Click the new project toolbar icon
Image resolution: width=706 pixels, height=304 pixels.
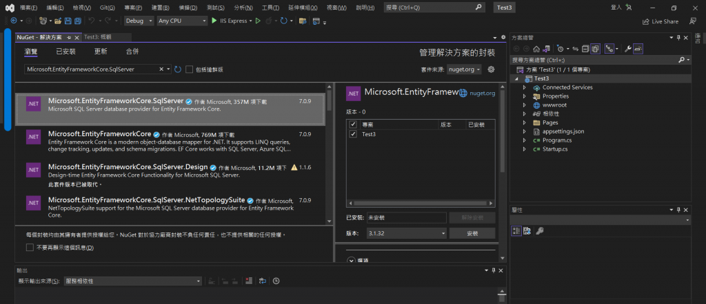(43, 21)
